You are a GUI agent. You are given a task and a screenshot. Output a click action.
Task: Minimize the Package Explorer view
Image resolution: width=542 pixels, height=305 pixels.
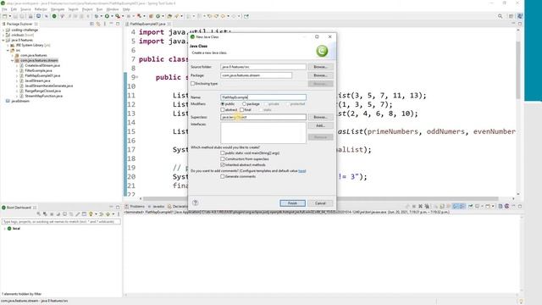coord(111,24)
